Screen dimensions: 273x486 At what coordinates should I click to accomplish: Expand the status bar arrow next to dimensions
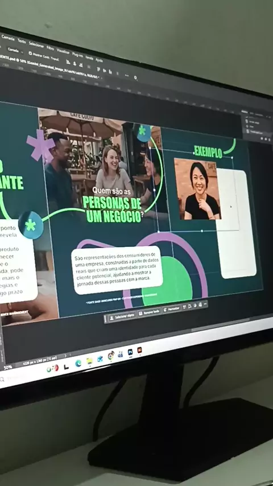[65, 356]
